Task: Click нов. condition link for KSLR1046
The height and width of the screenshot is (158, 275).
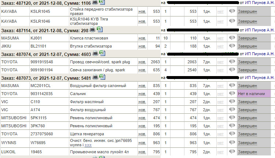Action: 142,21
